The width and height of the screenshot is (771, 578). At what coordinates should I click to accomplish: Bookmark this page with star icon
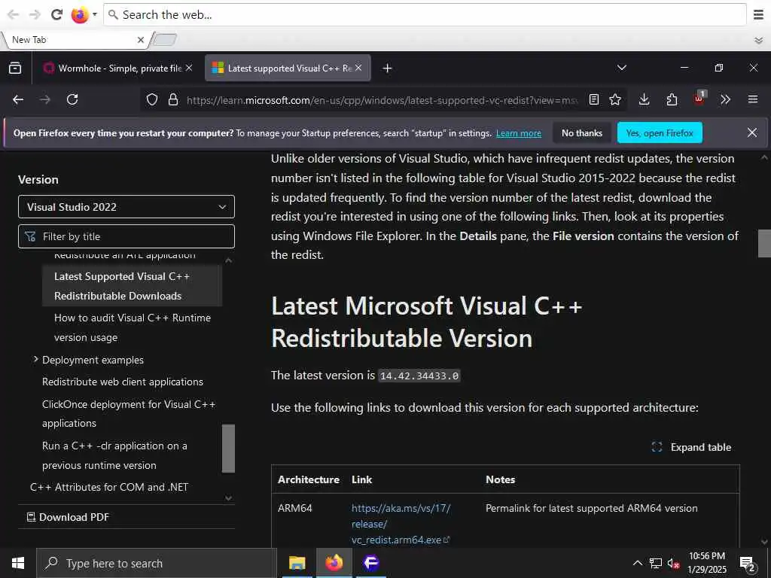click(615, 100)
